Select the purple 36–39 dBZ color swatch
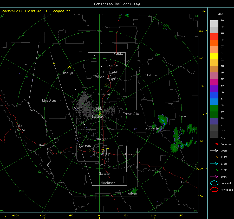 coord(214,89)
